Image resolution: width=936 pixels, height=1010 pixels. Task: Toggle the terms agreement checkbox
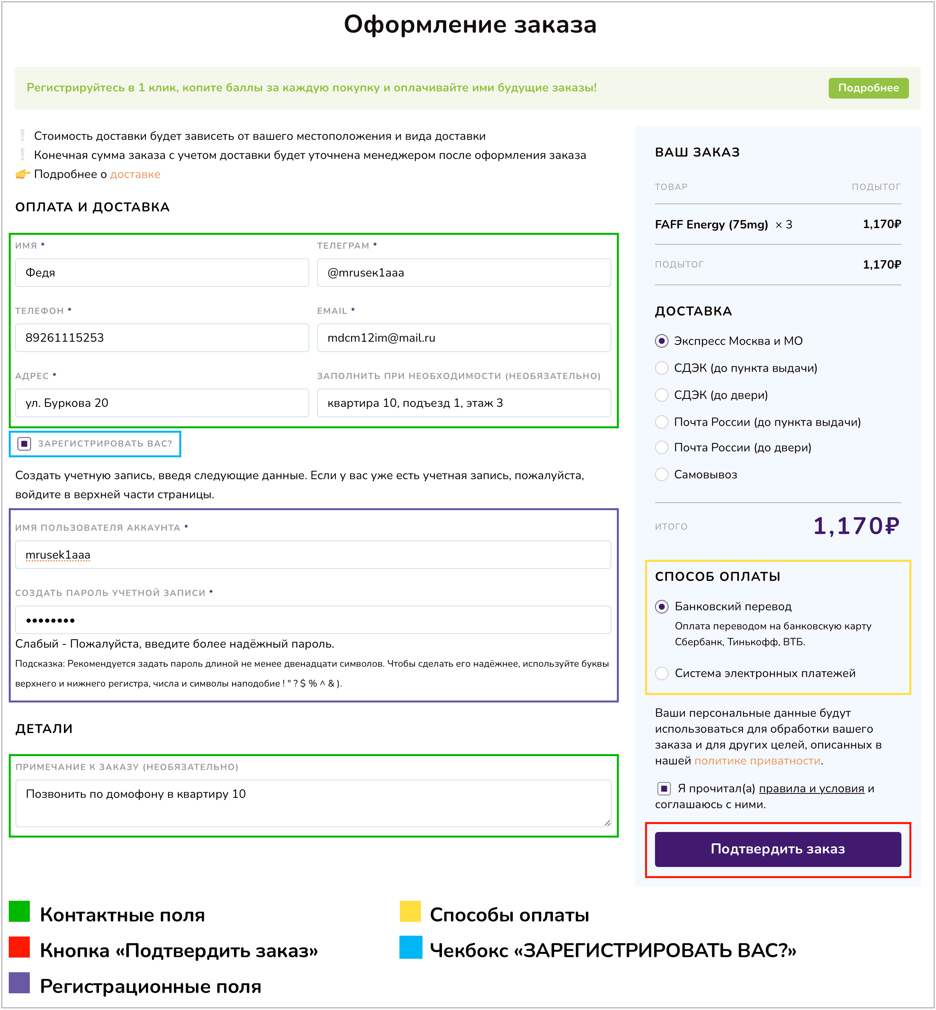tap(664, 789)
